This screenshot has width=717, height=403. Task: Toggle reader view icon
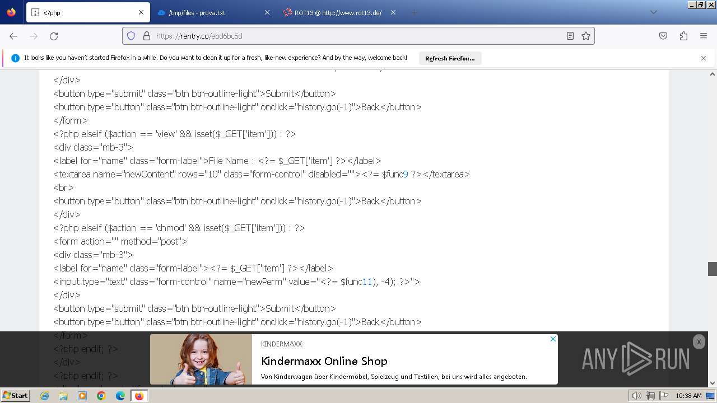pyautogui.click(x=570, y=36)
